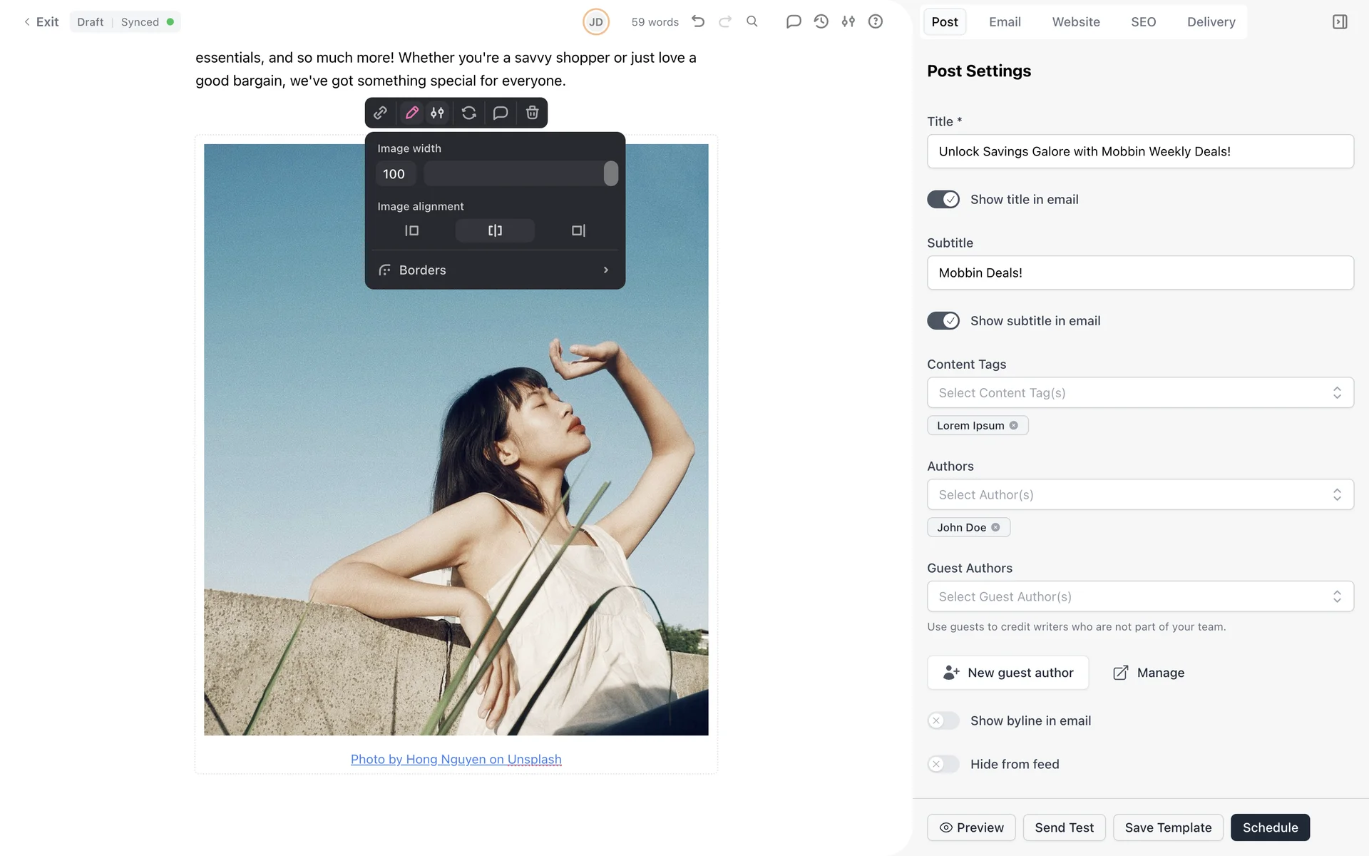Viewport: 1369px width, 856px height.
Task: Click the replace image refresh icon
Action: coord(468,113)
